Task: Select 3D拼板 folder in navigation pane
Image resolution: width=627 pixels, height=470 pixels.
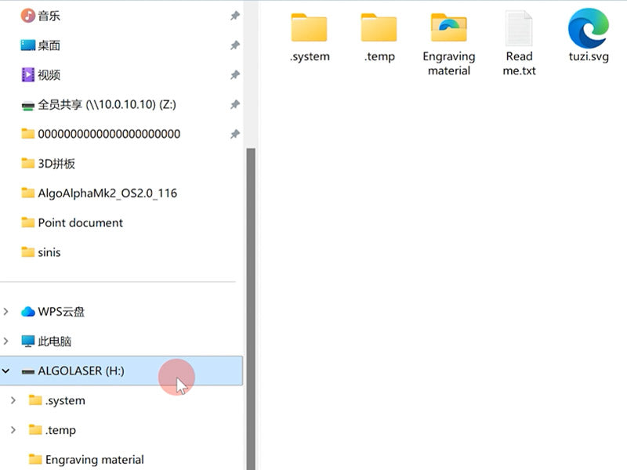Action: (x=56, y=164)
